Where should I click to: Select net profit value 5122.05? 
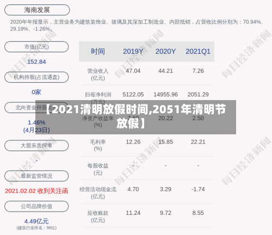[133, 95]
